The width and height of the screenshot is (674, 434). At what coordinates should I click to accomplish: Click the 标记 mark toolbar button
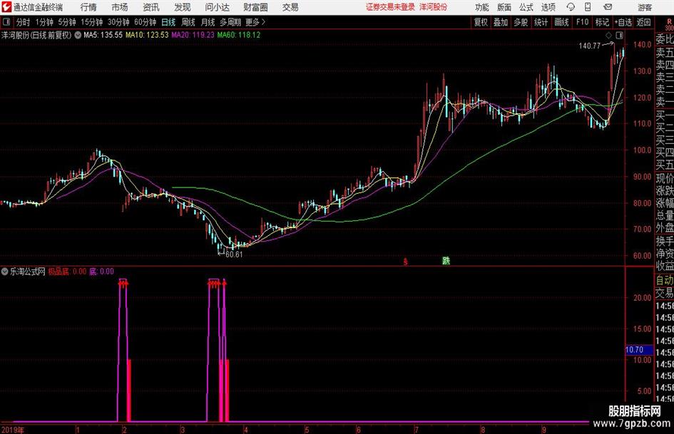[602, 22]
